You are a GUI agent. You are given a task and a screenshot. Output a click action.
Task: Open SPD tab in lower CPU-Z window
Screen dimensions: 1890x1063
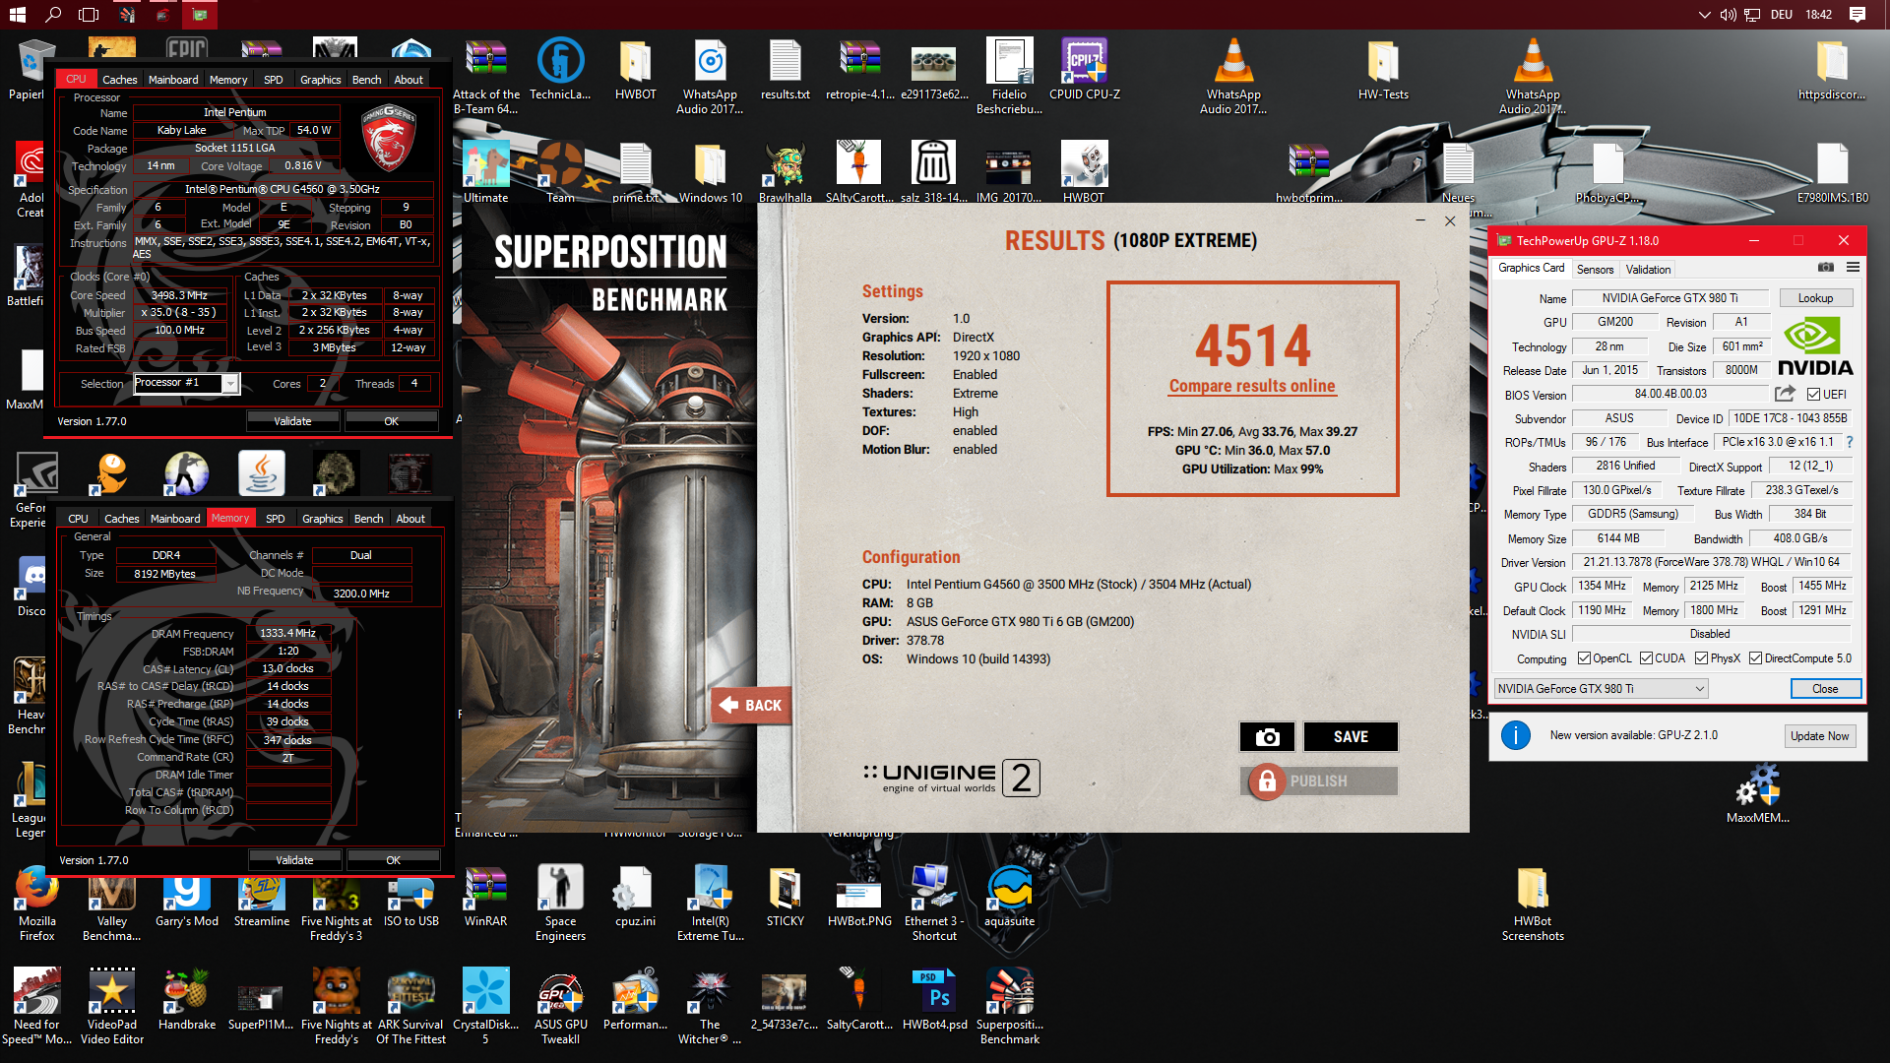point(276,519)
